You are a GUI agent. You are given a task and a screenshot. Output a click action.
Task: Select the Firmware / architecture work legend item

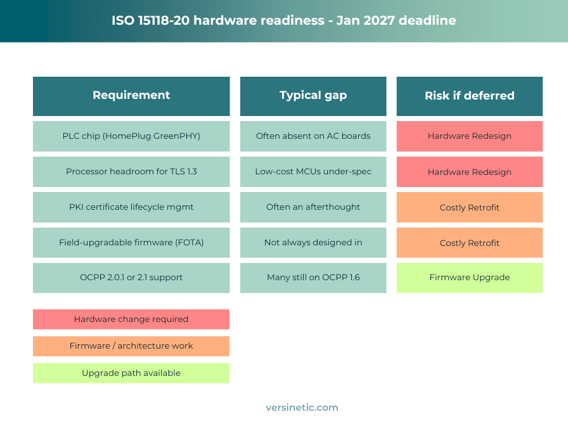[131, 346]
